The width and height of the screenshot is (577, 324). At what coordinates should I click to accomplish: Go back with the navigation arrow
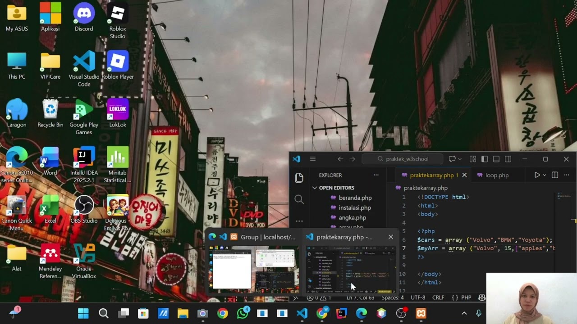340,159
